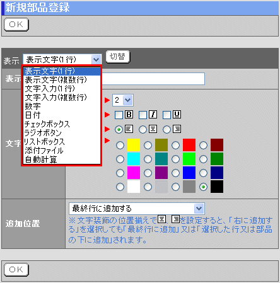The height and width of the screenshot is (283, 280).
Task: Pick the red color swatch
Action: 189,145
